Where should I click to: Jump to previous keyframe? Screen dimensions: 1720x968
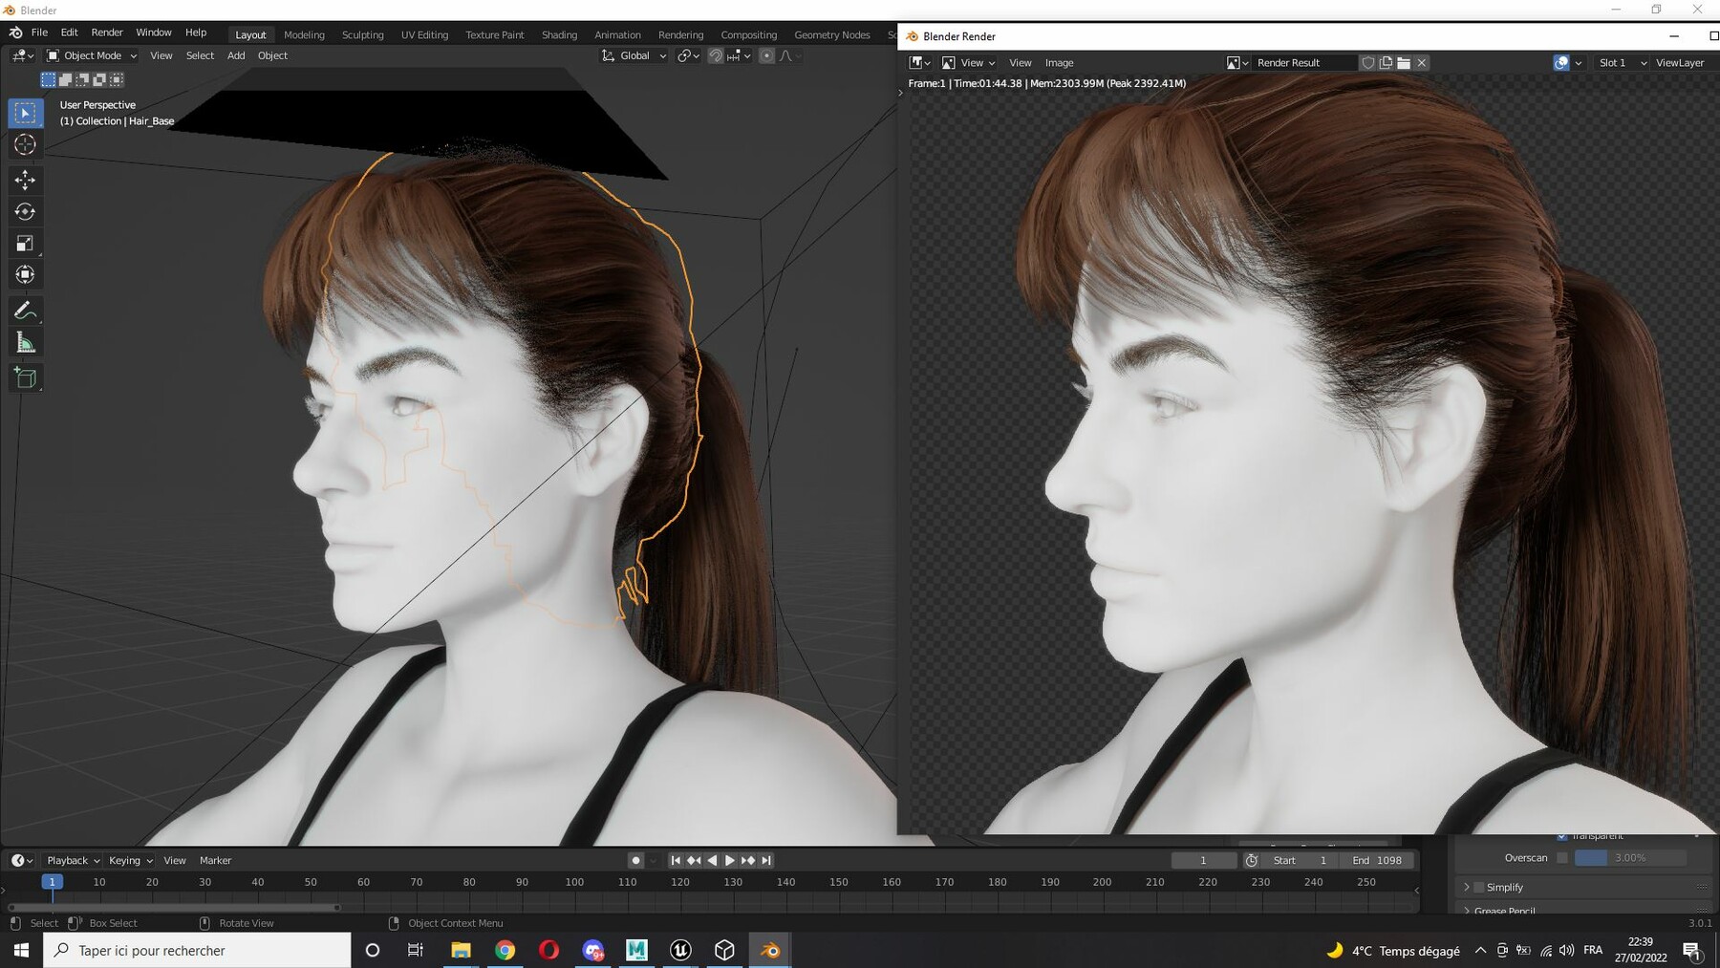click(x=694, y=860)
